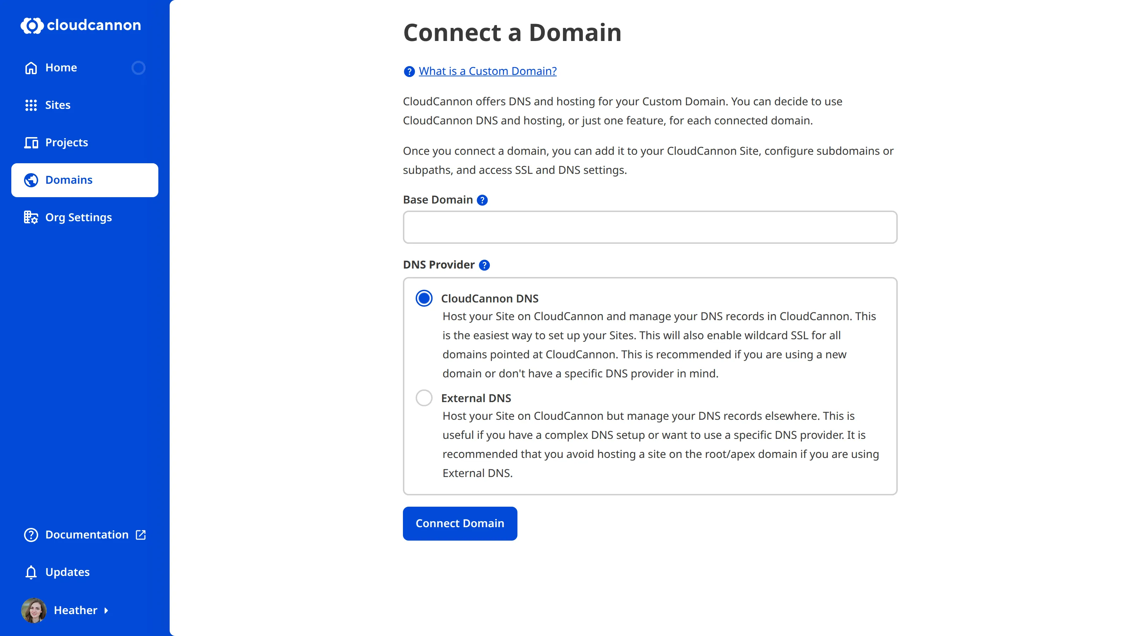Select the CloudCannon DNS radio button
Screen dimensions: 1131x636
point(424,299)
